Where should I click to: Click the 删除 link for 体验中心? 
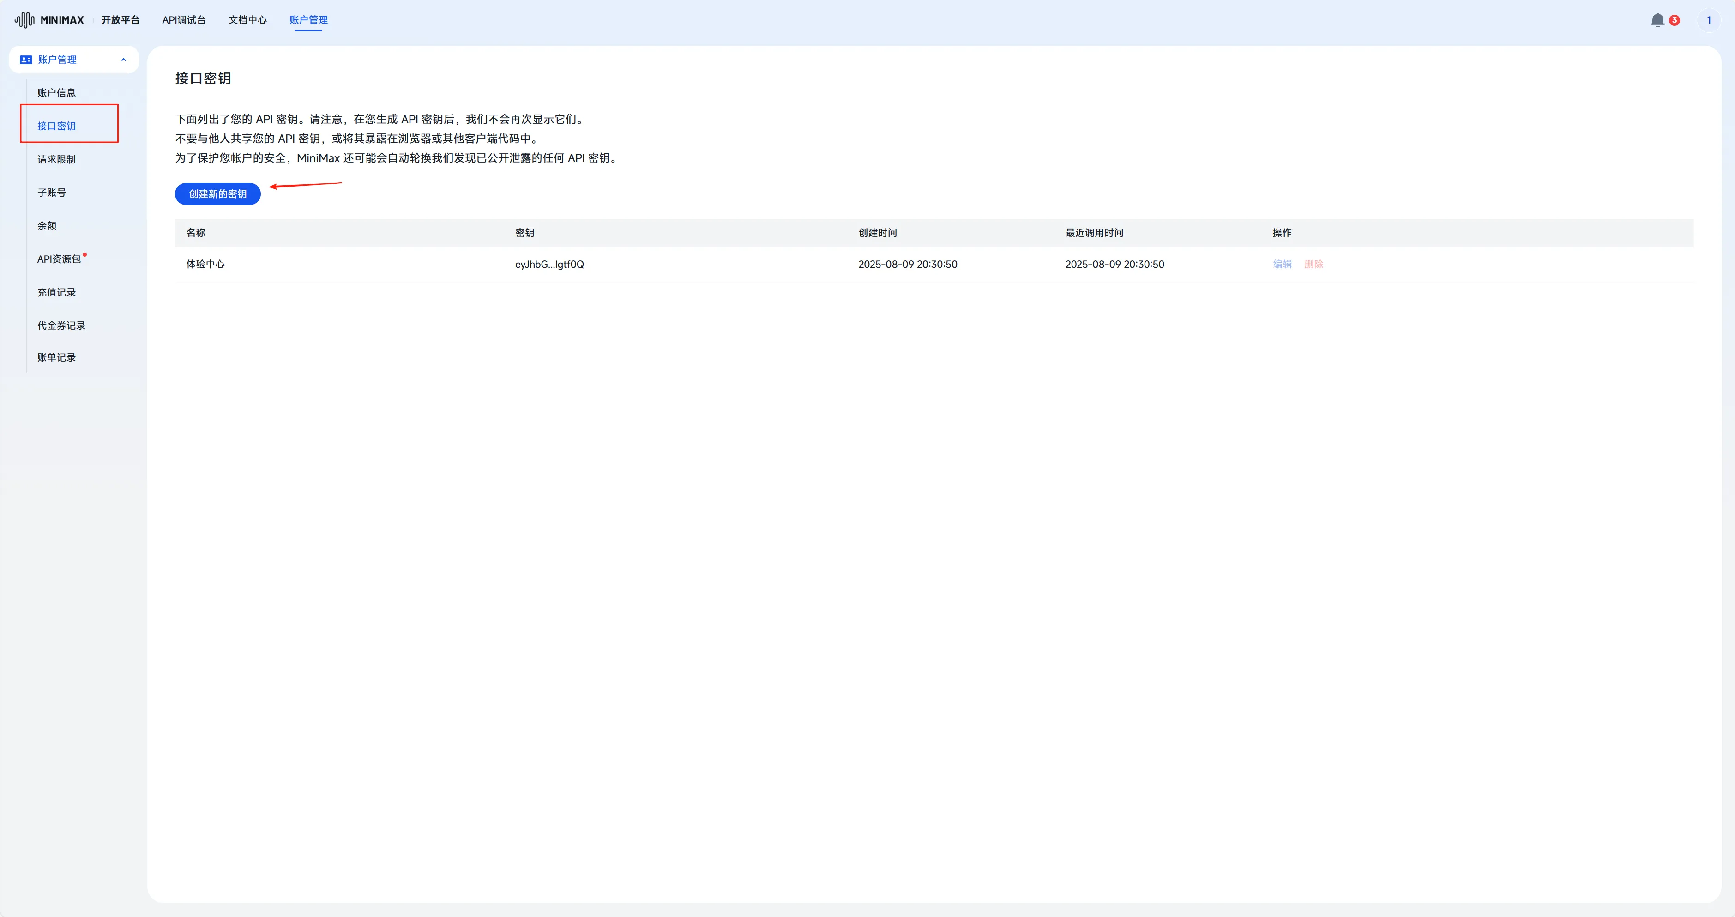pos(1313,264)
